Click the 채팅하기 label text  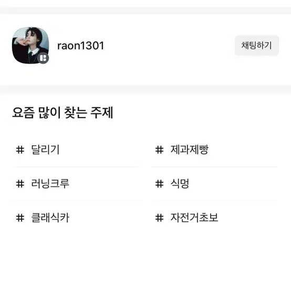point(257,46)
